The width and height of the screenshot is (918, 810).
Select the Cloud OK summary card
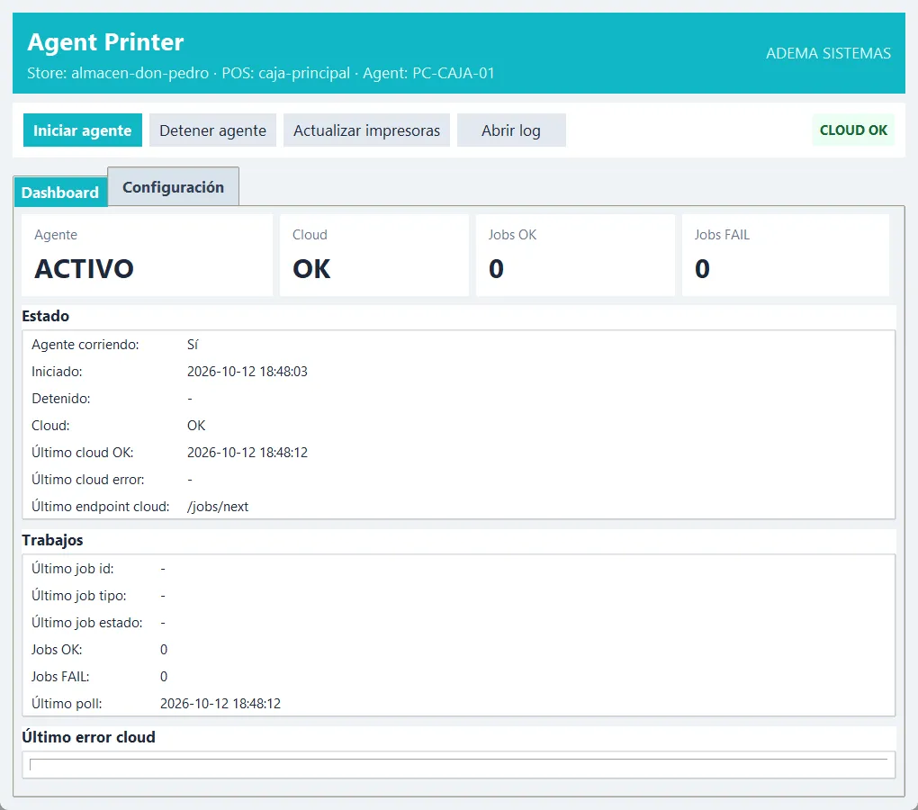click(x=374, y=256)
